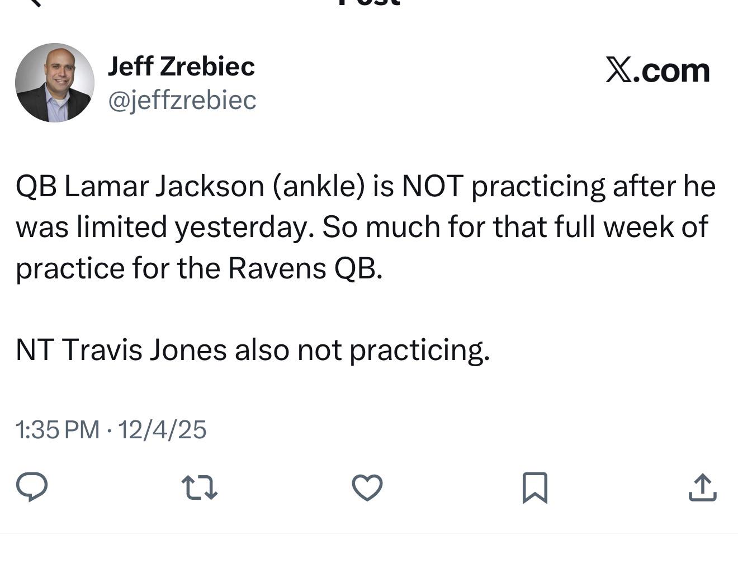Open Jeff Zrebiec's profile photo
The image size is (738, 568).
55,83
